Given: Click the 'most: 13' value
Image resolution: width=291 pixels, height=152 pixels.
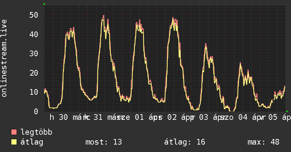Looking at the screenshot, I should pyautogui.click(x=104, y=142).
